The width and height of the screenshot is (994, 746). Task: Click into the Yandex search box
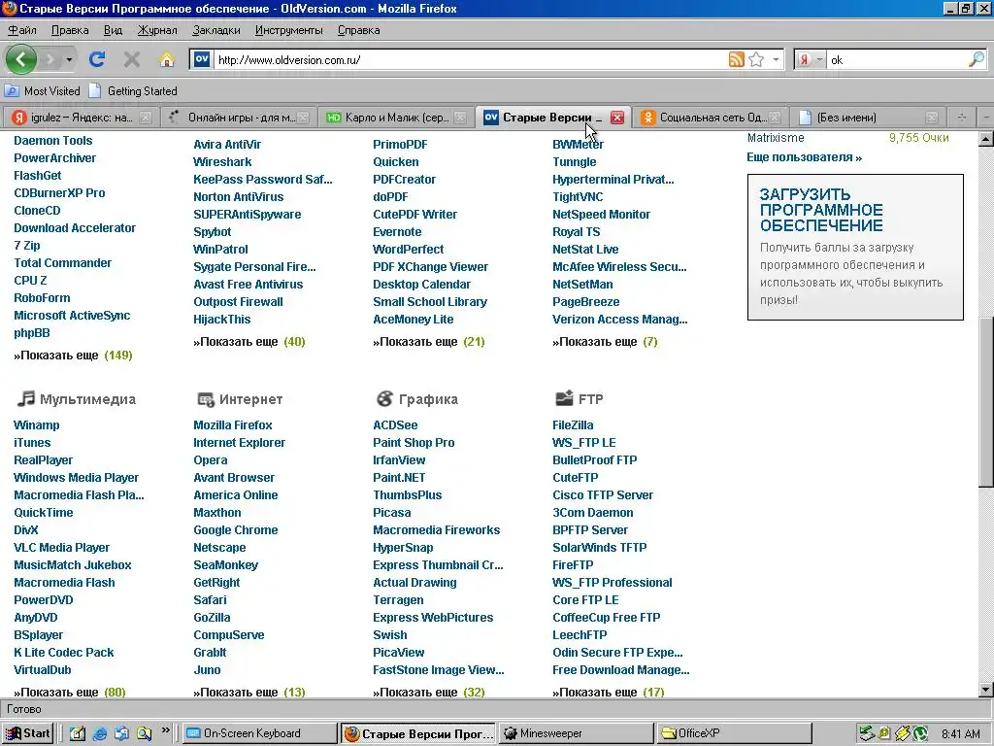click(897, 59)
